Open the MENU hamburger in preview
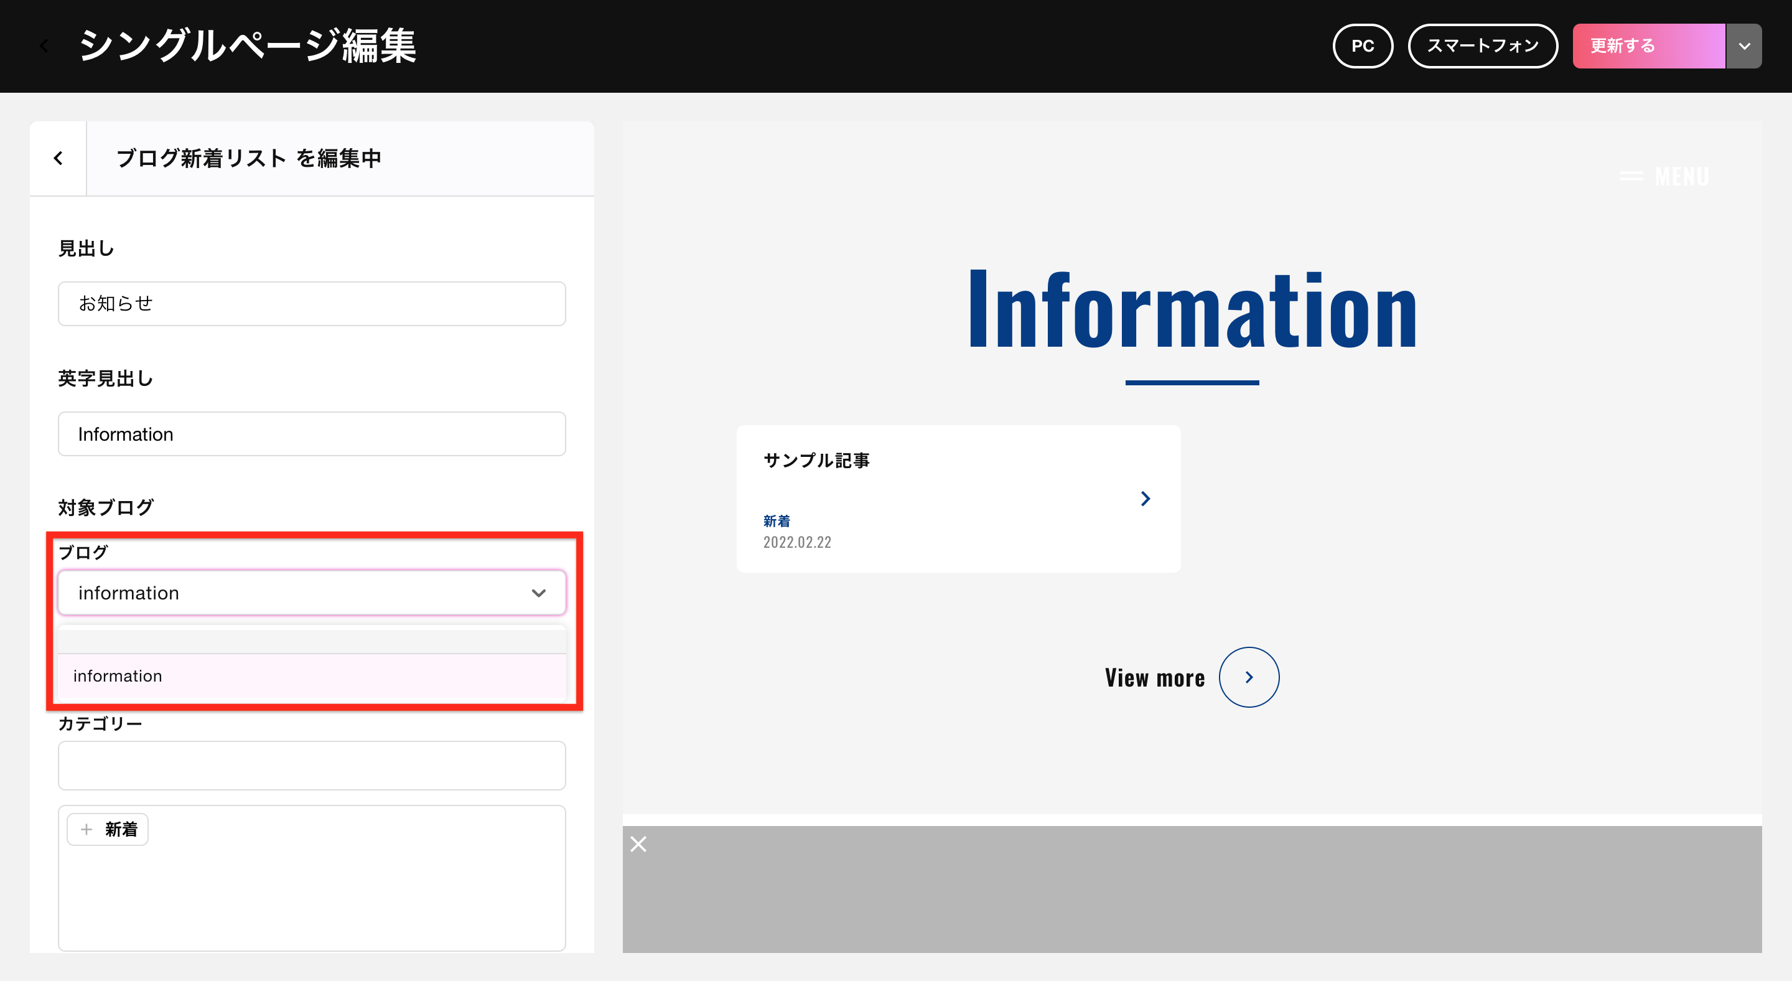The width and height of the screenshot is (1792, 981). [x=1664, y=177]
